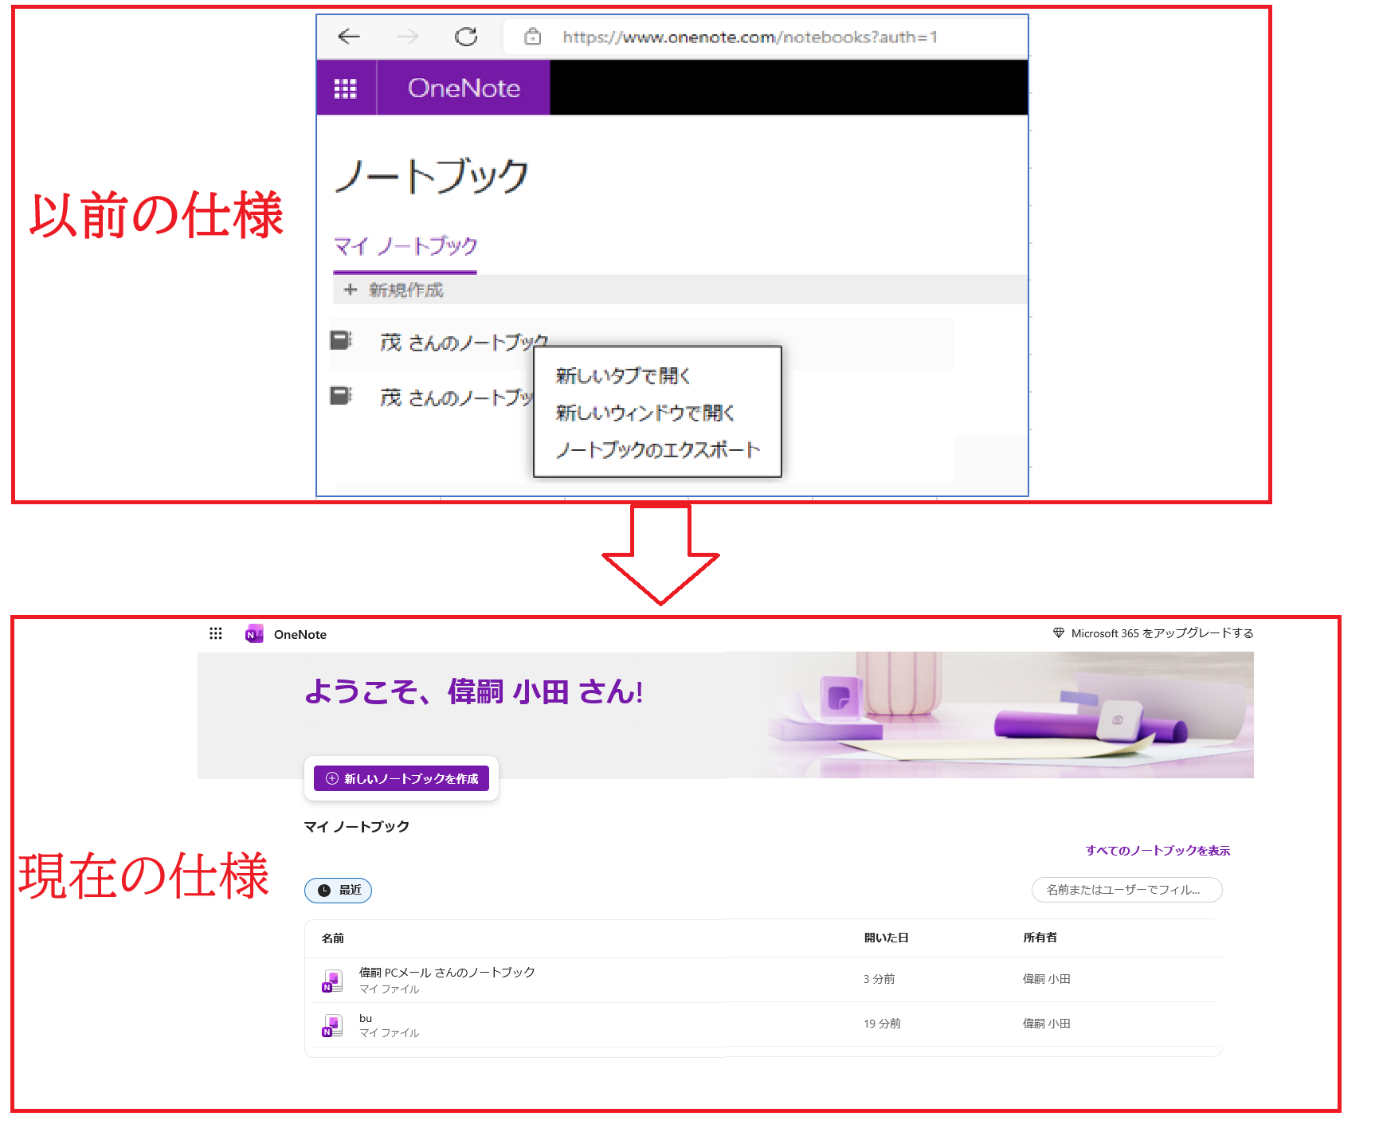Toggle the 最近 filter chip
Viewport: 1379px width, 1124px height.
coord(339,890)
